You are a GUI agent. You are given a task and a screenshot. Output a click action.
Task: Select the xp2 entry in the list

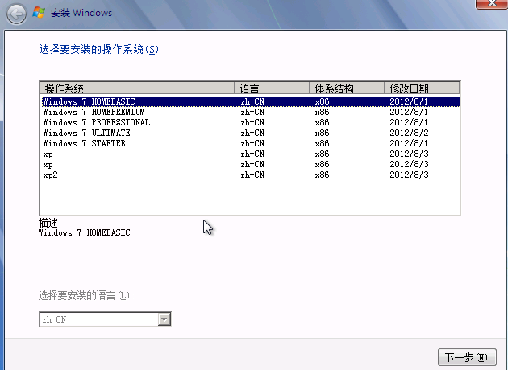251,175
